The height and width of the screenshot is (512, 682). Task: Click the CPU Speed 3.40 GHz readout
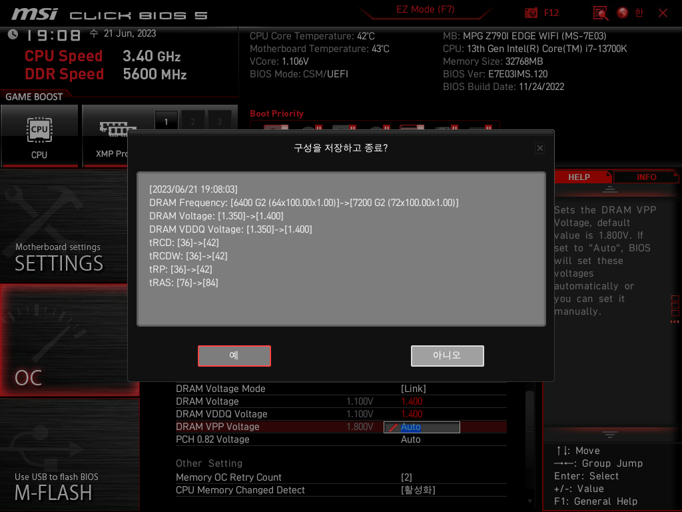pos(103,56)
